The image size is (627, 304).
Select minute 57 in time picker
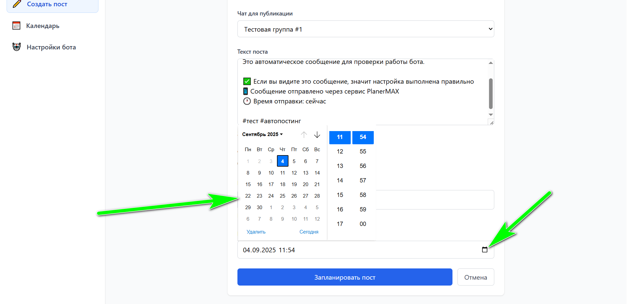tap(363, 180)
